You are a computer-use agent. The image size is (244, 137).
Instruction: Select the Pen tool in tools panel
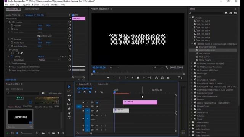69,109
